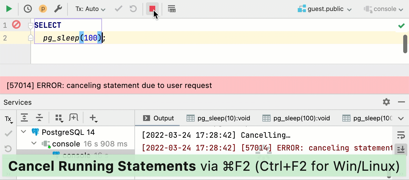Open the Tx: Auto transaction mode dropdown

(90, 9)
